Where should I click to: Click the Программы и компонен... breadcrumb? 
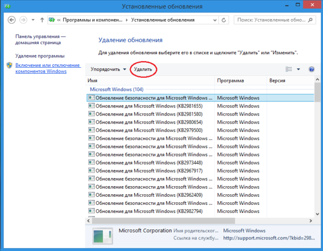[x=92, y=20]
